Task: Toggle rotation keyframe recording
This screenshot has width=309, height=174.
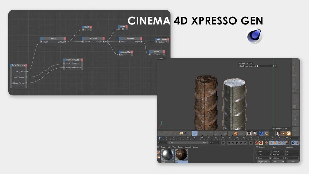Action: tap(279, 143)
